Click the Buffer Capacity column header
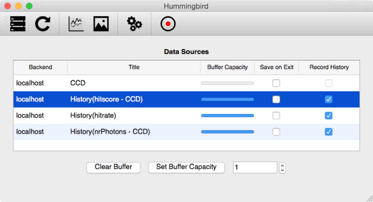Viewport: 373px width, 202px height. (x=228, y=67)
